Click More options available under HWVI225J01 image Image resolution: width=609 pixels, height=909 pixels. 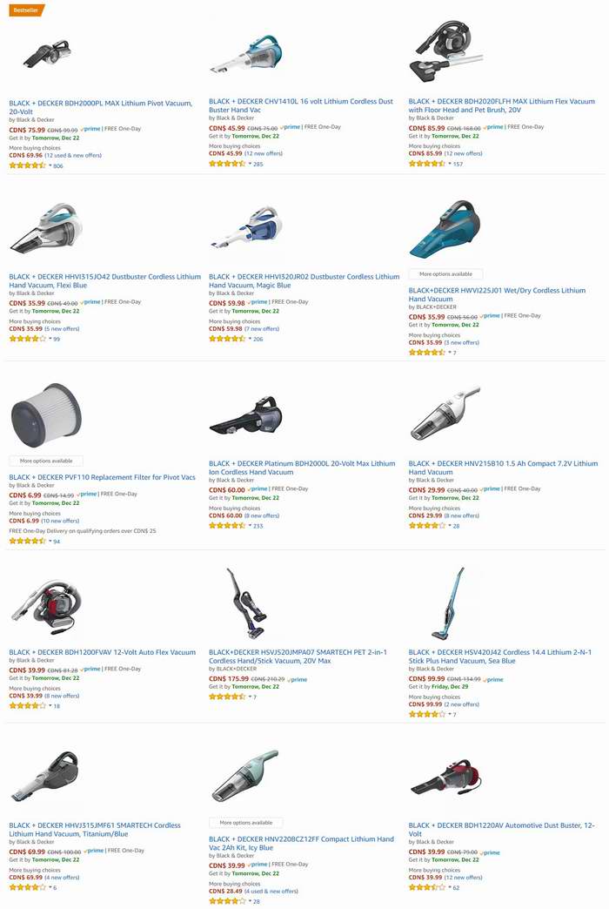click(x=445, y=273)
